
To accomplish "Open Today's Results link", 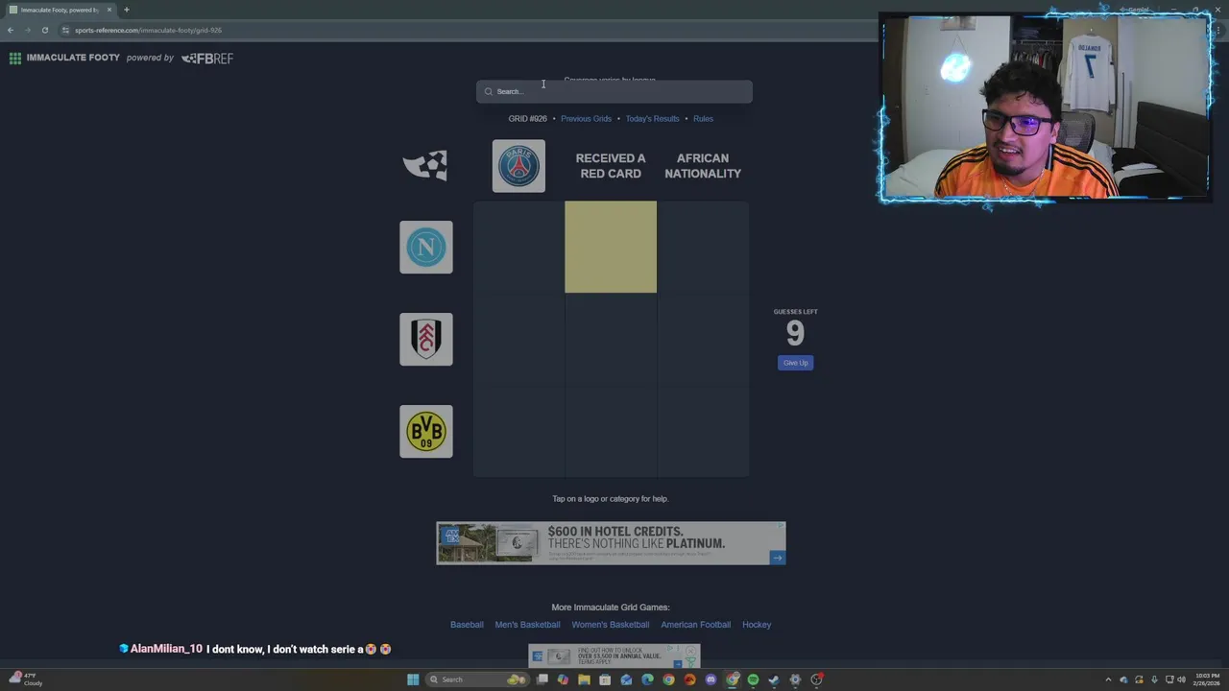I will point(652,119).
